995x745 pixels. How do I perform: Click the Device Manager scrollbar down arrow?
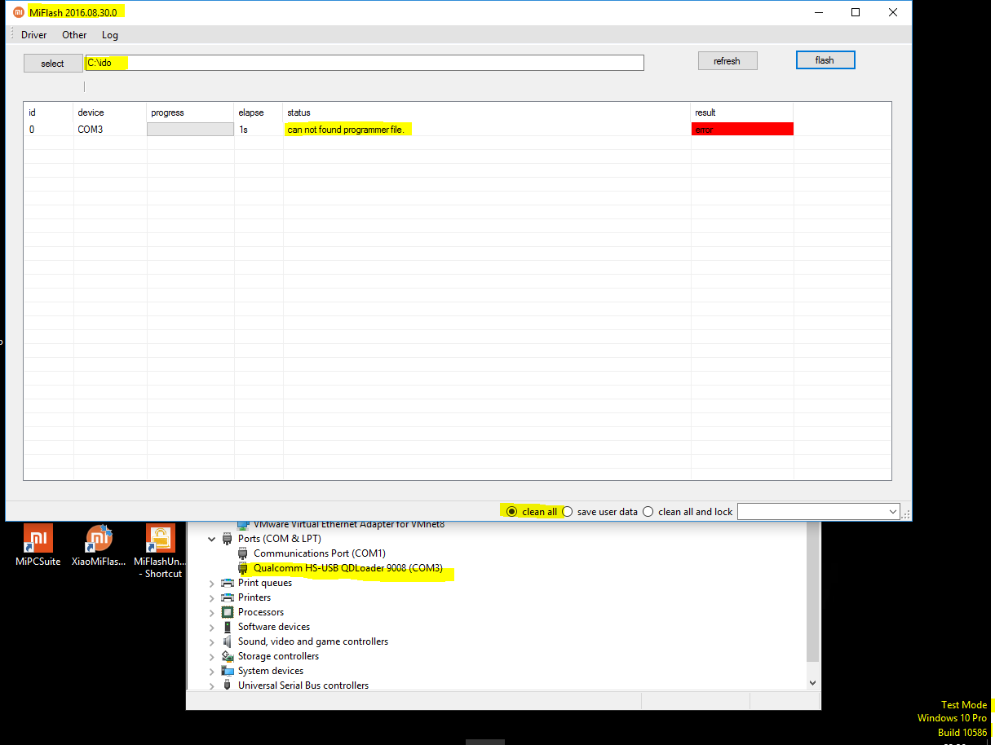click(813, 683)
